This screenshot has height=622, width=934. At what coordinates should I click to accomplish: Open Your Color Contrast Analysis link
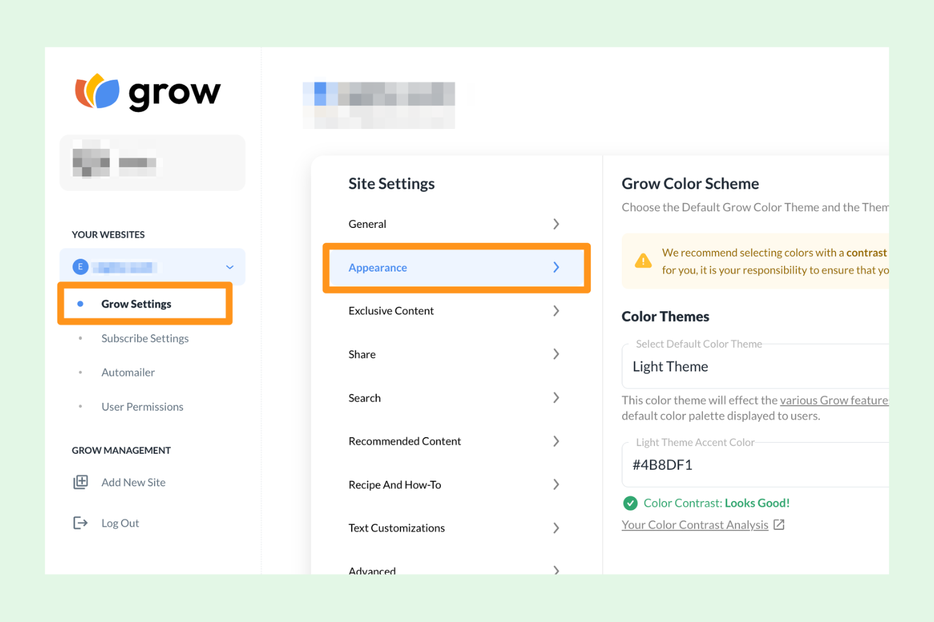pyautogui.click(x=695, y=524)
